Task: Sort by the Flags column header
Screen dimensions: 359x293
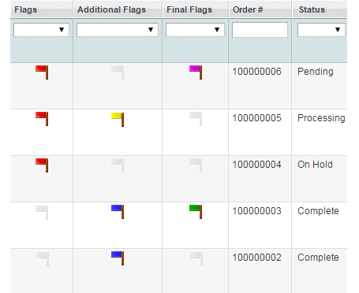Action: pos(42,9)
